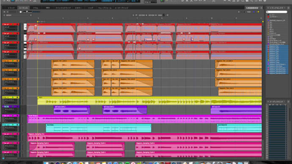Open the ピッチ dropdown on topmost red track
Screen dimensions: 292x164
tap(11, 27)
